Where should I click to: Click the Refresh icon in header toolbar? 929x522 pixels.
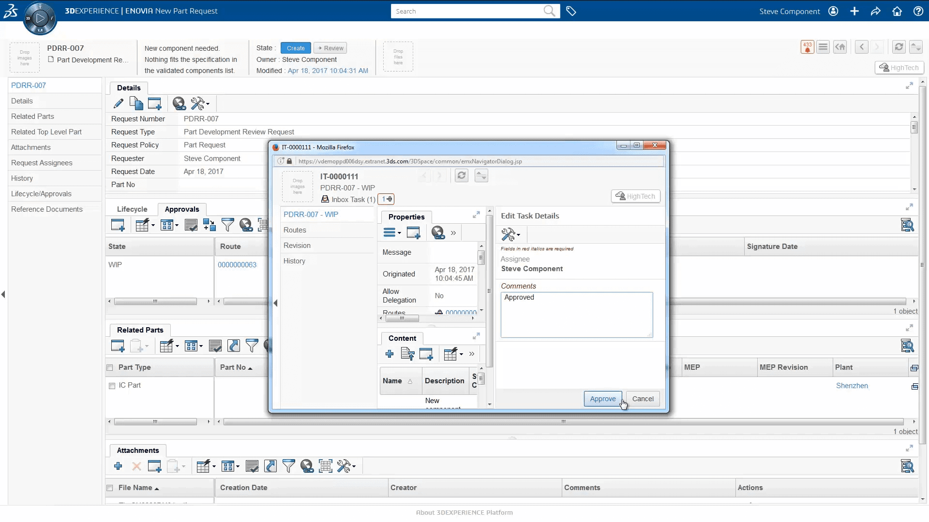click(899, 47)
